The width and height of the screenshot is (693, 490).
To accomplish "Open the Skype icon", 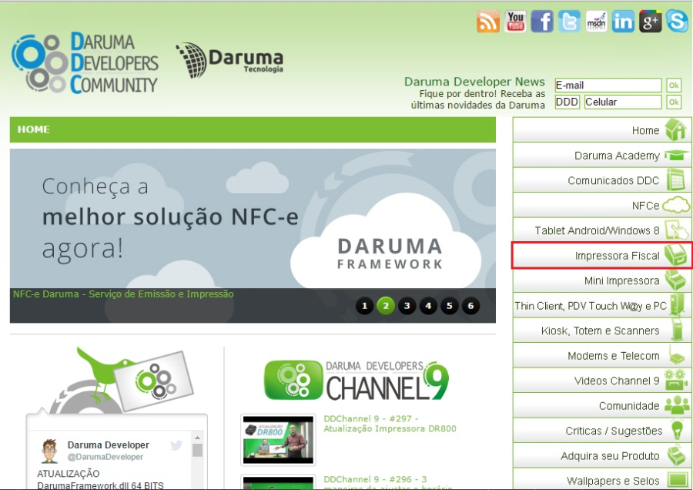I will click(x=677, y=22).
